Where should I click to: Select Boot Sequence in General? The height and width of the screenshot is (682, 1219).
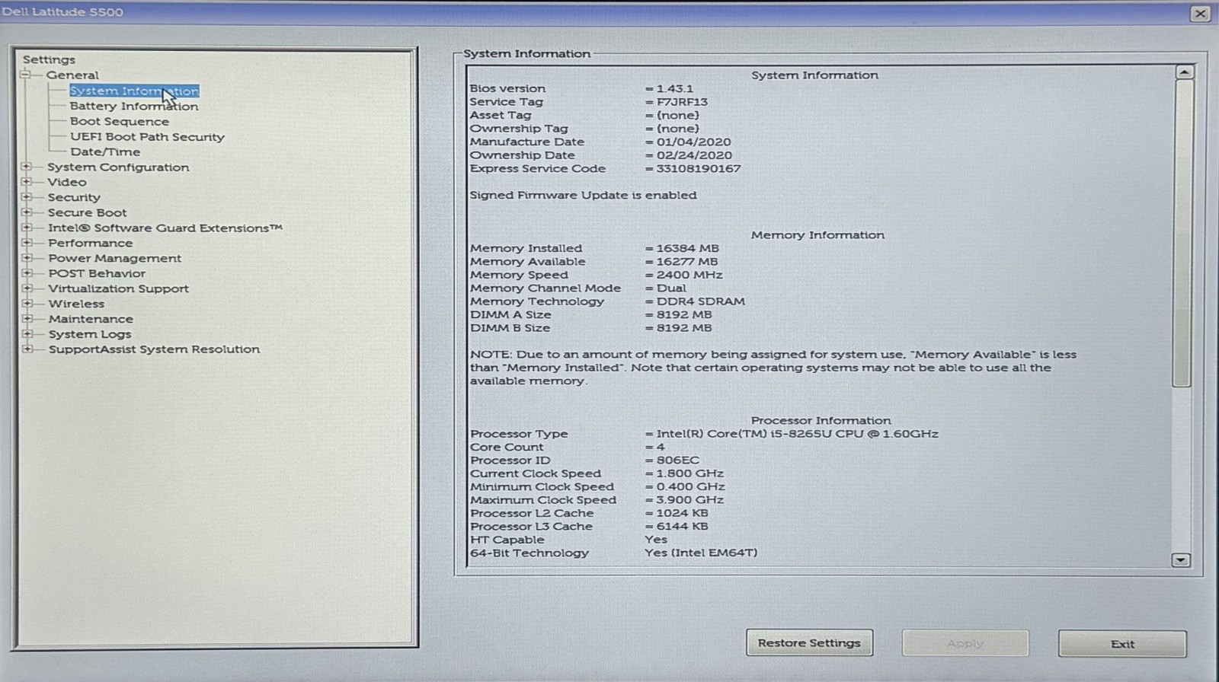120,122
